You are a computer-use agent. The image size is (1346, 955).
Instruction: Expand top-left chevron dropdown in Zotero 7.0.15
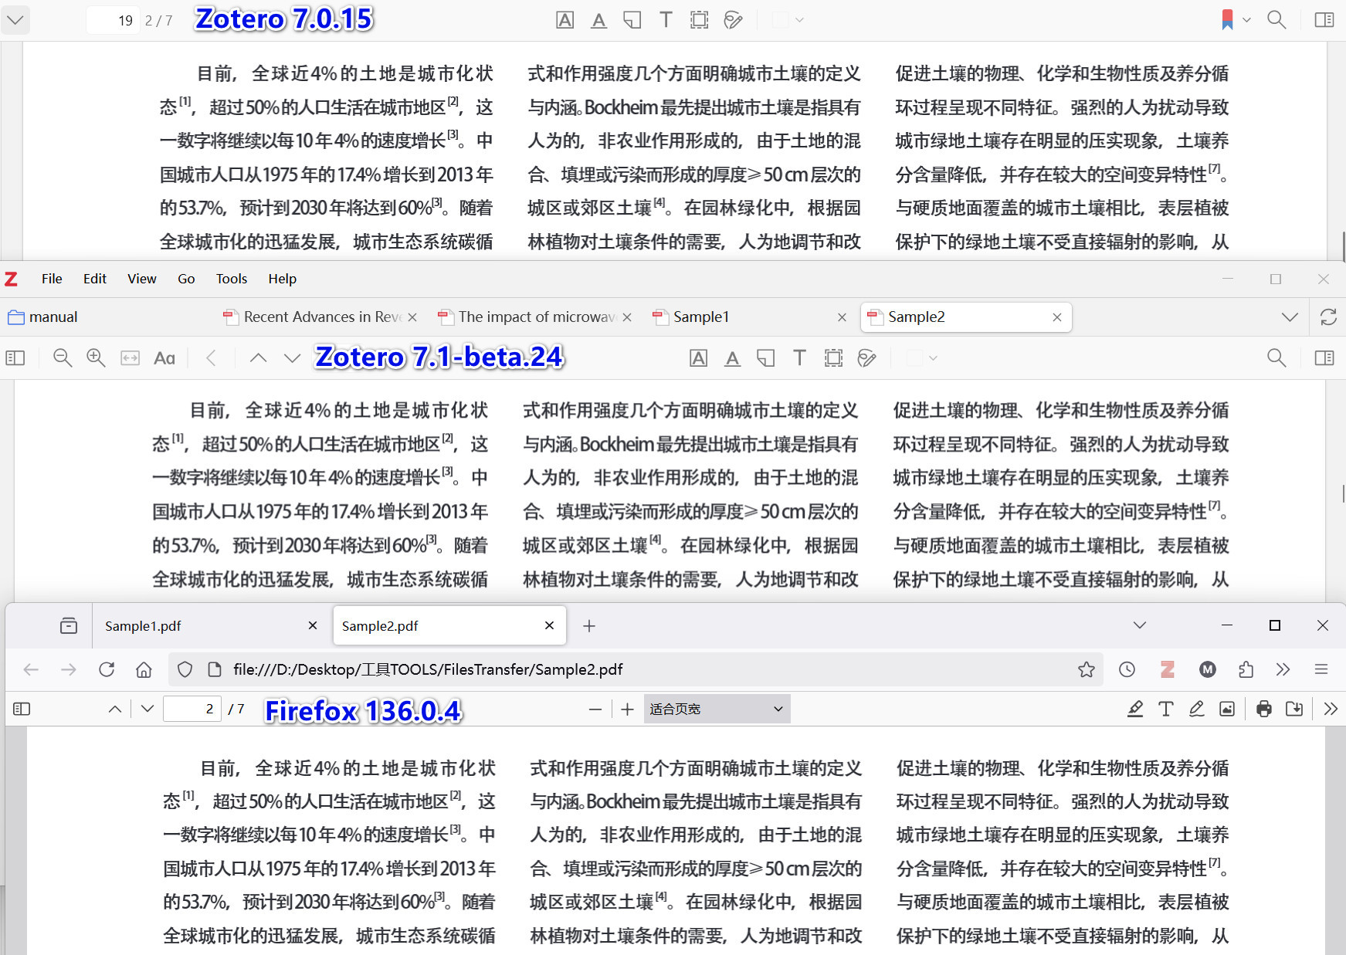(x=15, y=20)
